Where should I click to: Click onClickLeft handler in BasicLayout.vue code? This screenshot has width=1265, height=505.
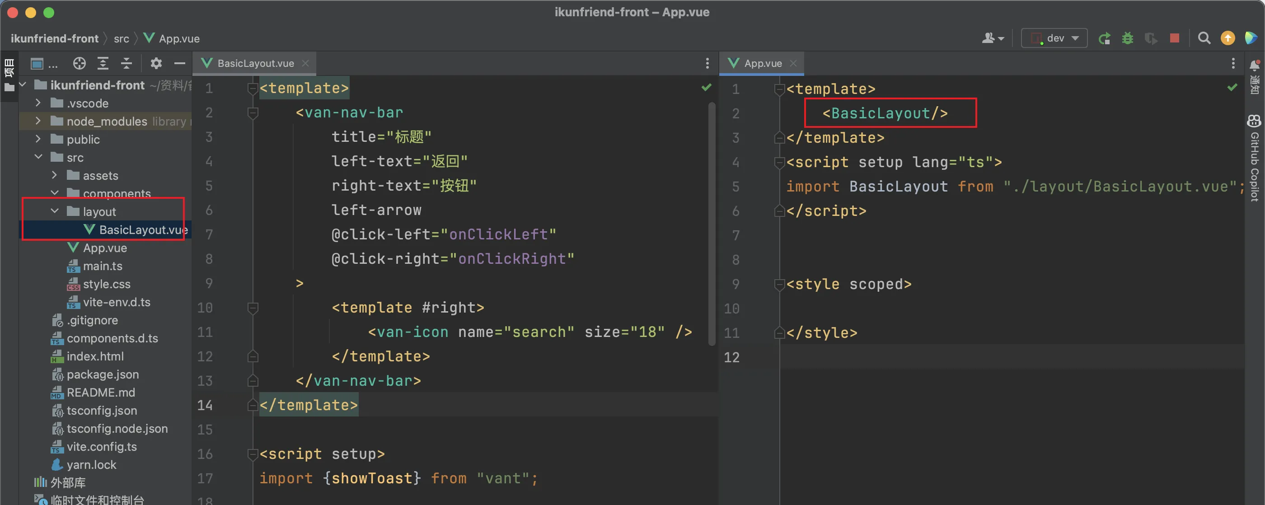[x=498, y=234]
